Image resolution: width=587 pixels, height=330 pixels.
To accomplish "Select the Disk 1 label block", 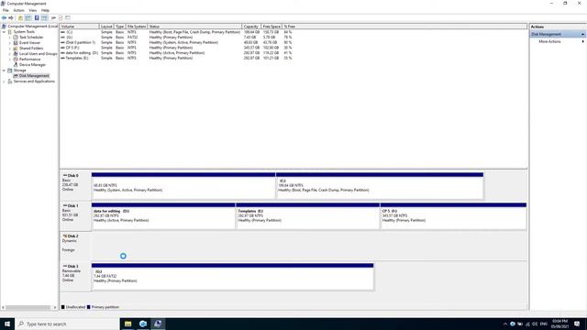I will [x=75, y=216].
